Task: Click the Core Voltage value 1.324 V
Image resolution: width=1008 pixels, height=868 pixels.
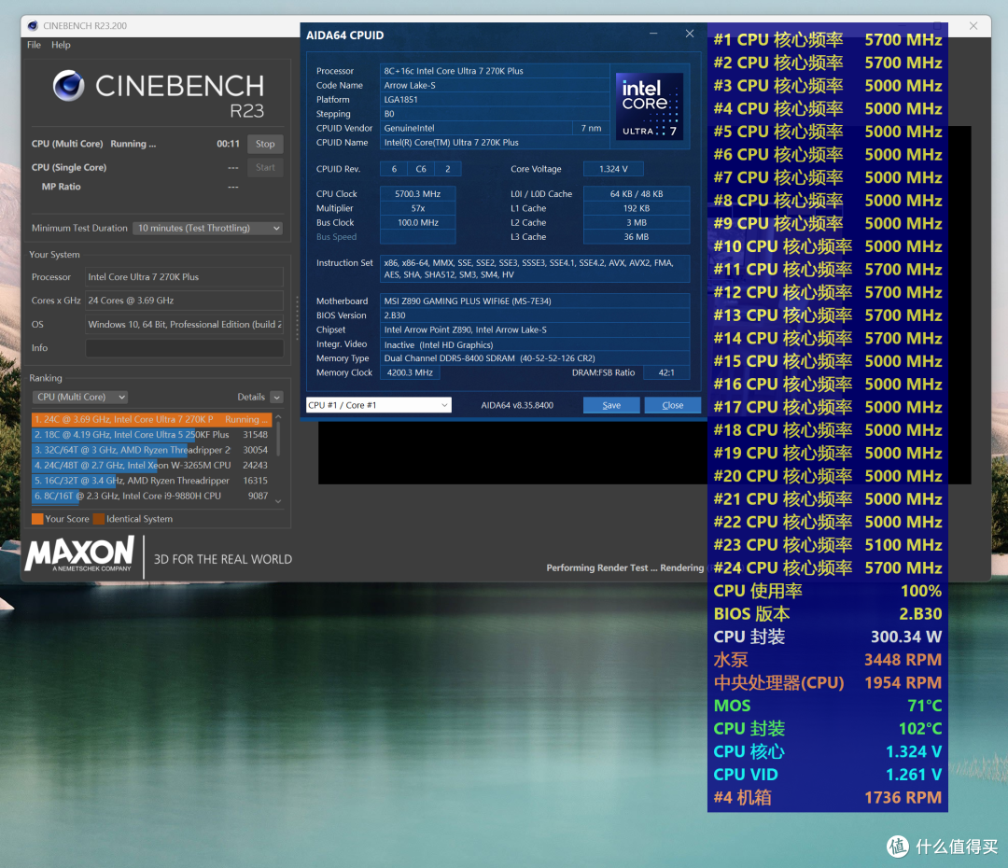Action: [x=613, y=169]
